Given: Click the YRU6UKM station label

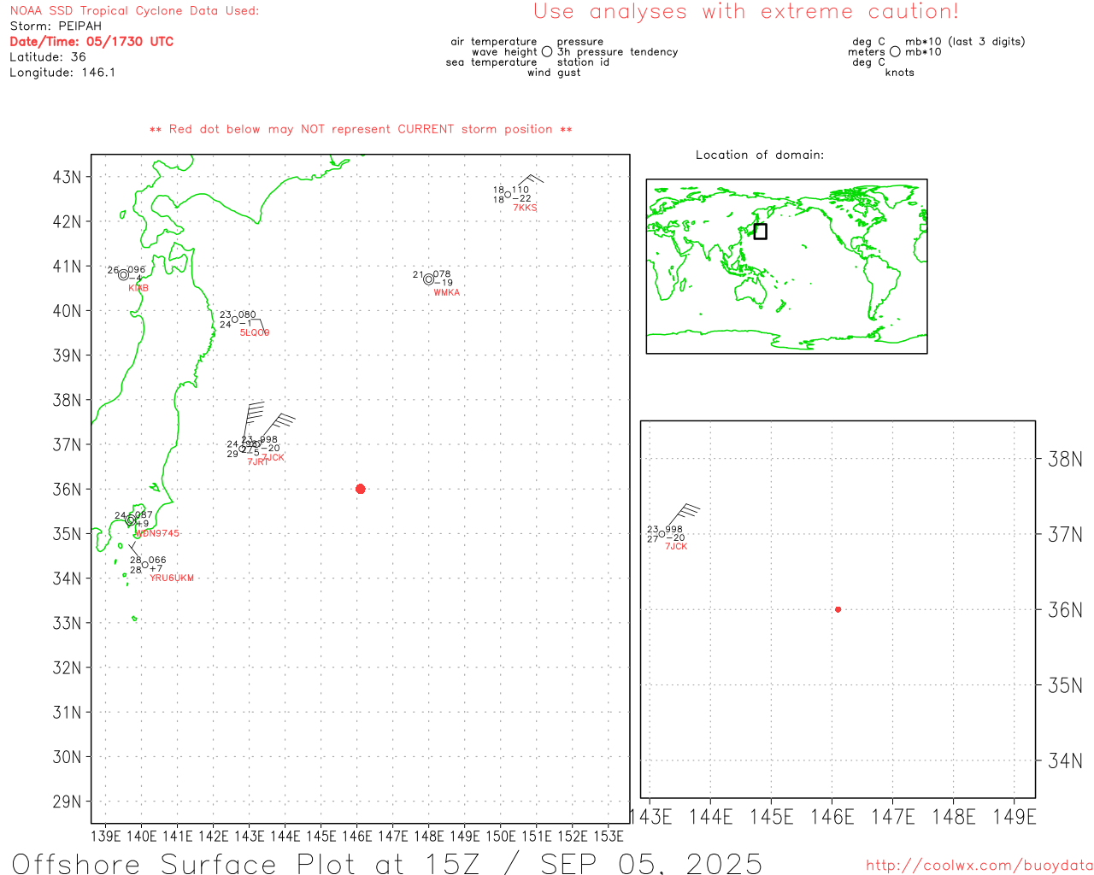Looking at the screenshot, I should point(172,578).
